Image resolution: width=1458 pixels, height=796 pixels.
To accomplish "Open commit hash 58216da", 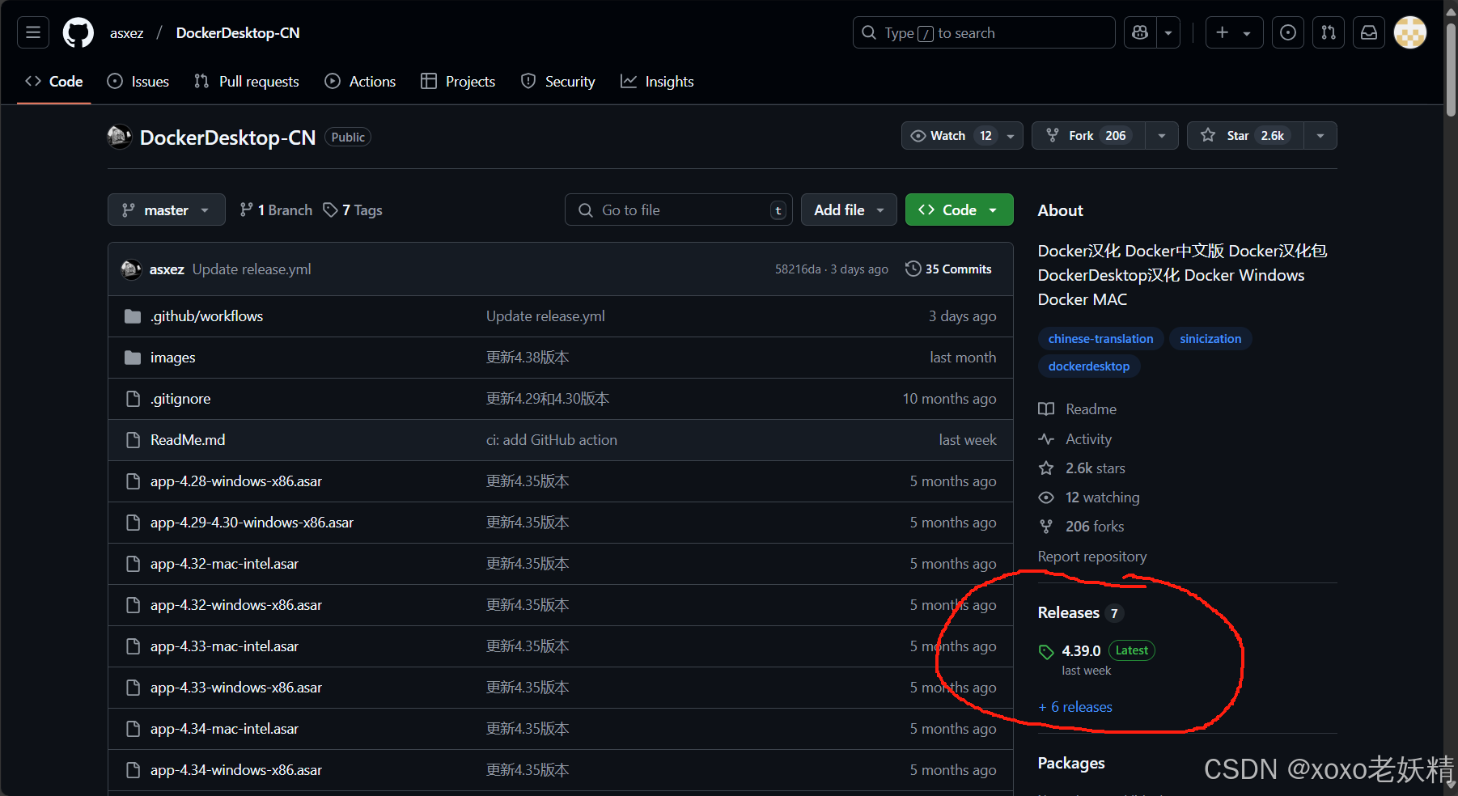I will (798, 269).
